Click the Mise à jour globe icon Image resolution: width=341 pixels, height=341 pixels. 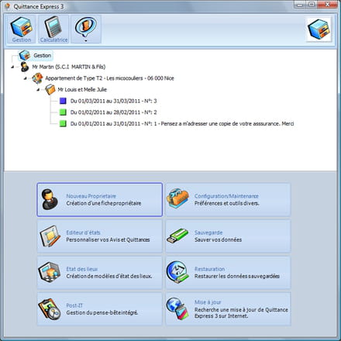(x=177, y=308)
